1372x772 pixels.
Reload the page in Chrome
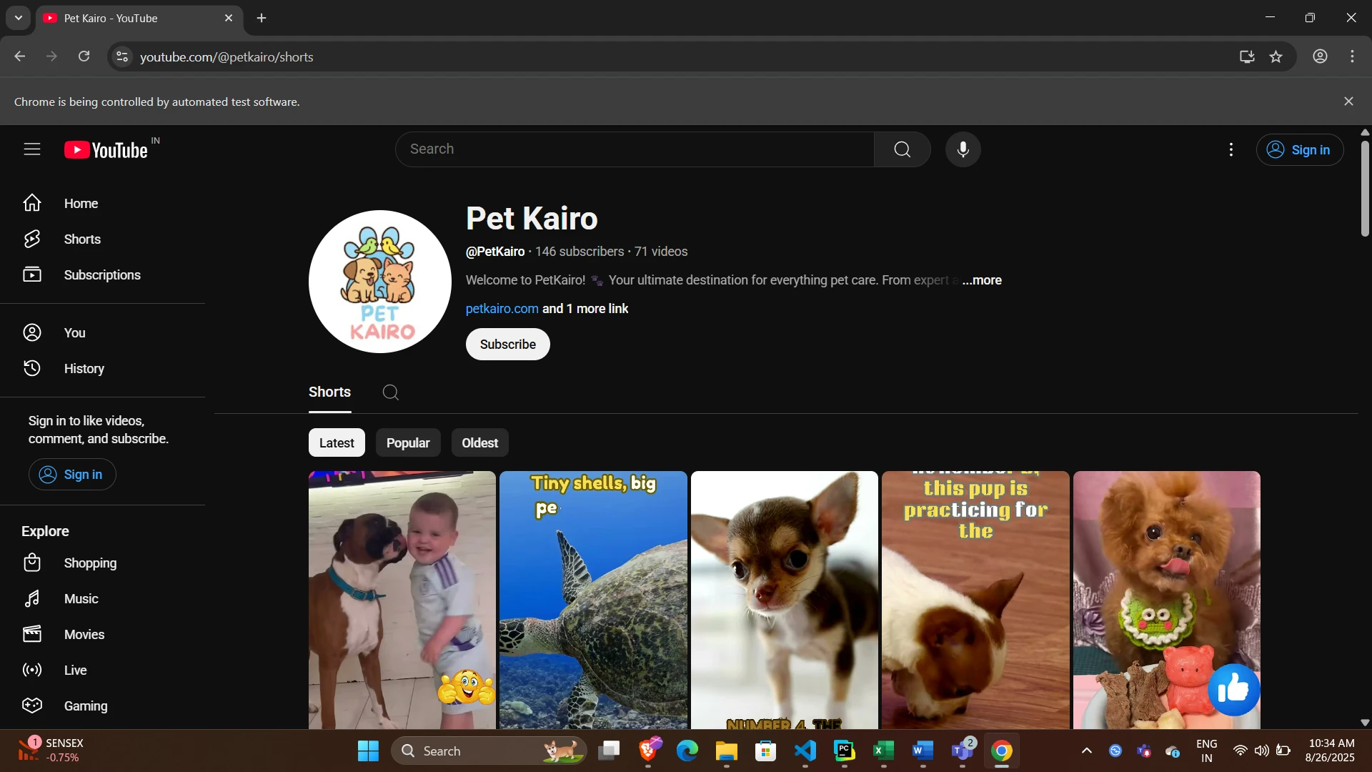84,56
